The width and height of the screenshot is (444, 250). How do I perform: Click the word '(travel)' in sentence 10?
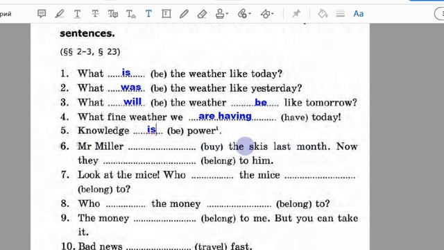click(211, 246)
